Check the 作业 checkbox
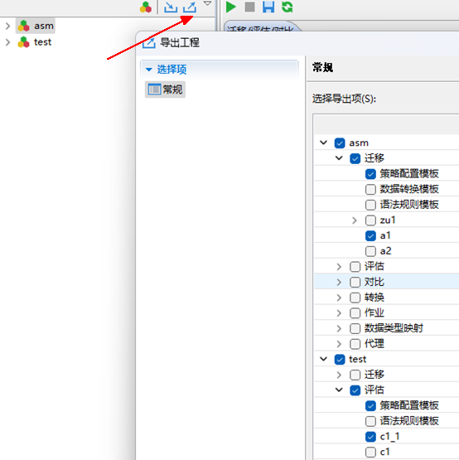 point(355,313)
